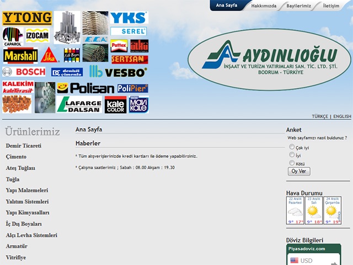Click the Caparol elephant logo
The width and height of the screenshot is (353, 265).
coord(13,36)
